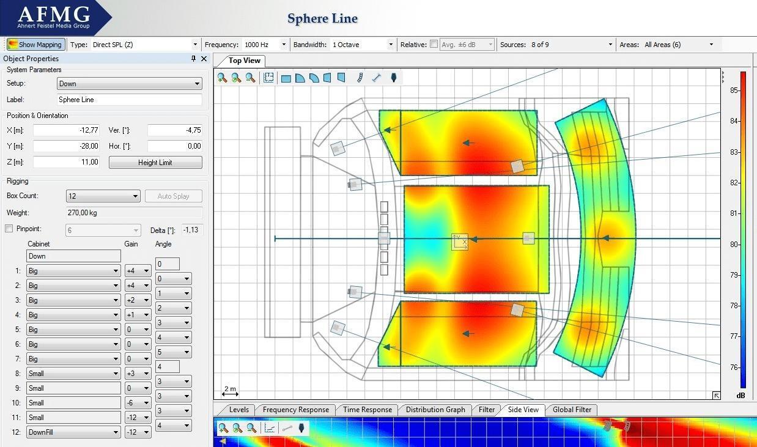Image resolution: width=757 pixels, height=447 pixels.
Task: Select the curved line array tool
Action: click(360, 78)
